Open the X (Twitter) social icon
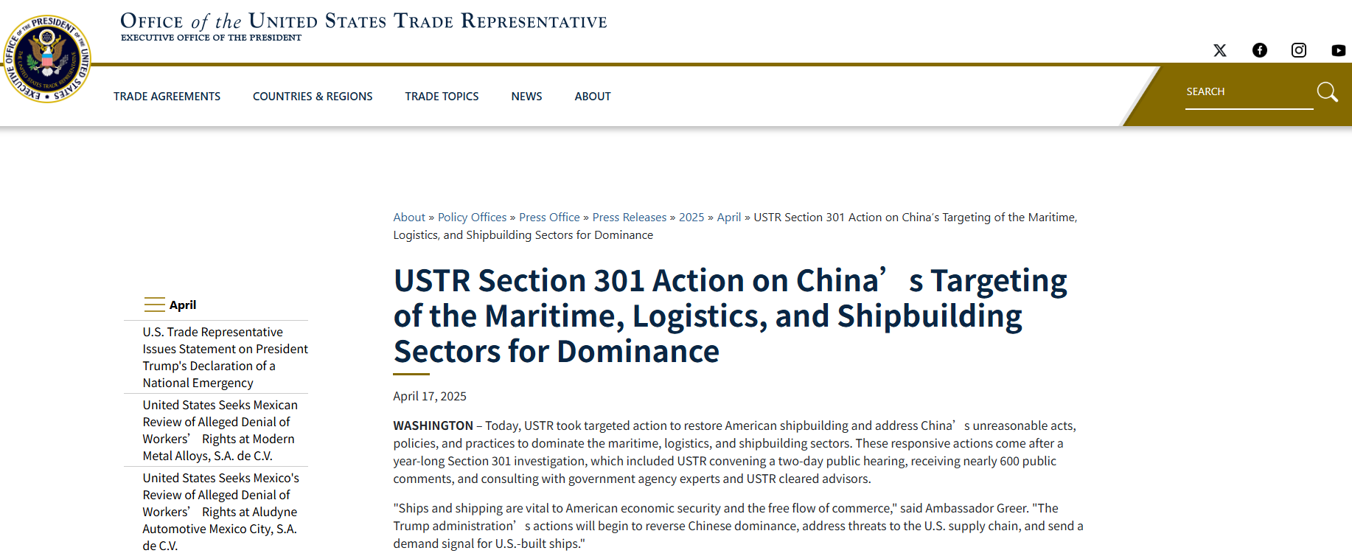 1220,50
